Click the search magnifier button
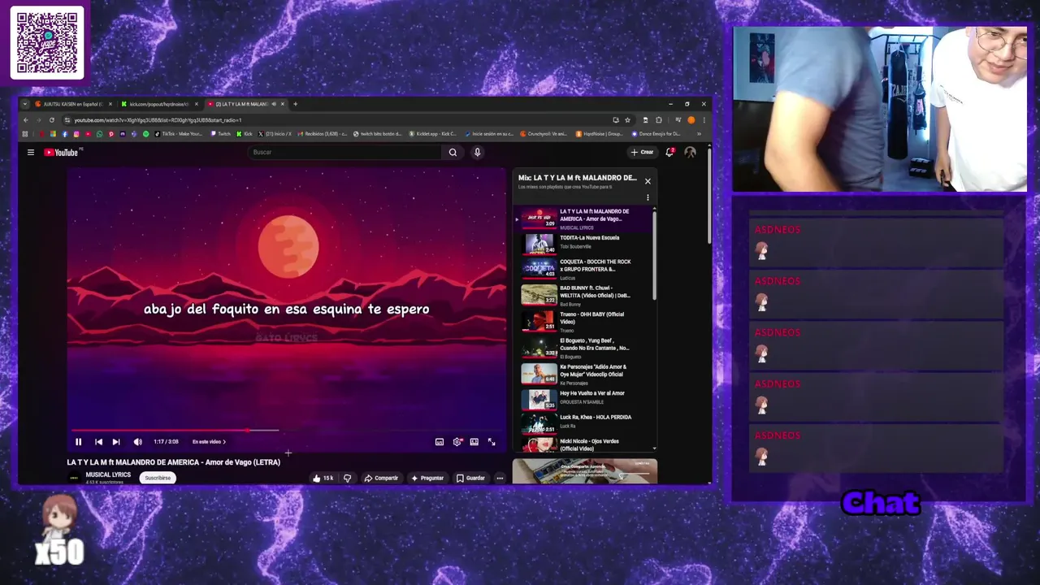Screen dimensions: 1040x585 tap(453, 152)
